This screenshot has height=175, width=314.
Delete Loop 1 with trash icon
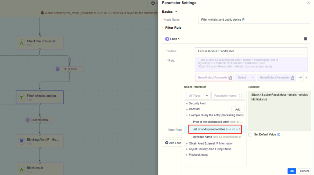tap(305, 39)
